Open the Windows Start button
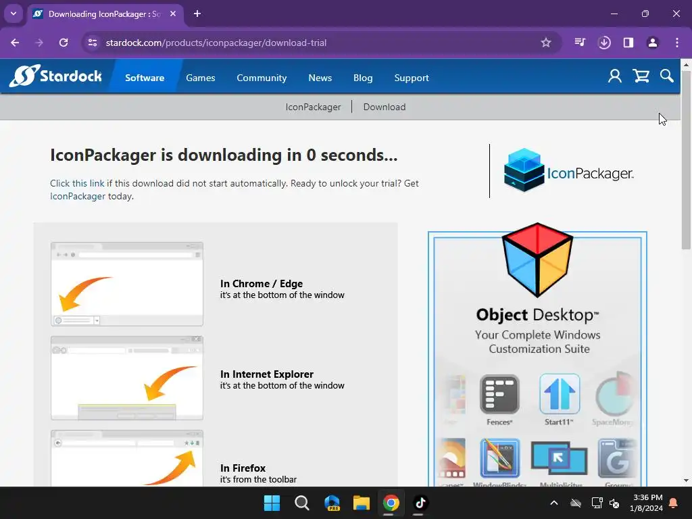This screenshot has height=519, width=692. pyautogui.click(x=272, y=503)
